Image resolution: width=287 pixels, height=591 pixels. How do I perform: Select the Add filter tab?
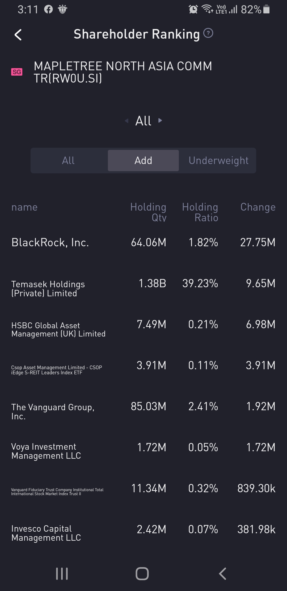[143, 161]
